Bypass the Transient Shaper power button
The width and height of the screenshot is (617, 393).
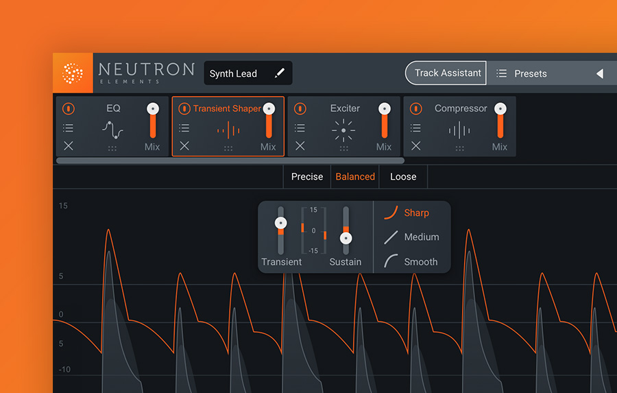point(184,108)
